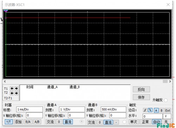Select falling edge trigger icon
Viewport: 176px width, 128px height.
(x=150, y=110)
